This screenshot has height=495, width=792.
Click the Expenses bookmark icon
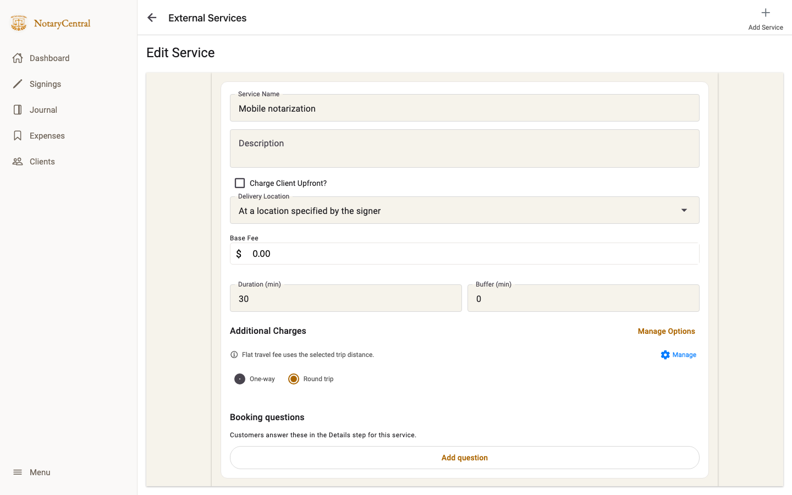[18, 136]
